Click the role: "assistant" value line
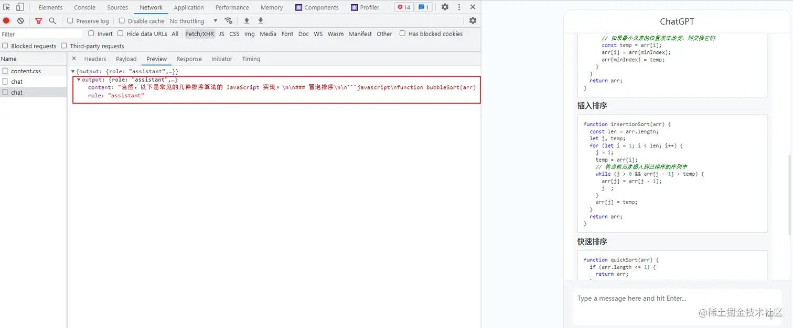 click(116, 96)
